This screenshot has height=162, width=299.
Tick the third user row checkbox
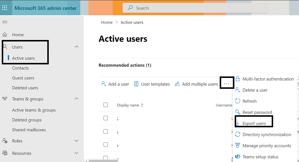point(106,145)
